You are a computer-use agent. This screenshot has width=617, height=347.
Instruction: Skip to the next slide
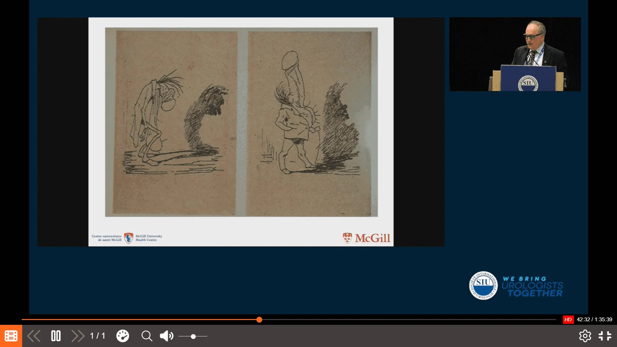click(78, 336)
